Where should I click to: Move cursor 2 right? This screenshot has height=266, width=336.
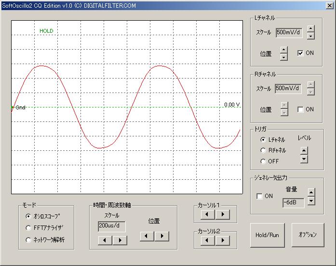(223, 240)
